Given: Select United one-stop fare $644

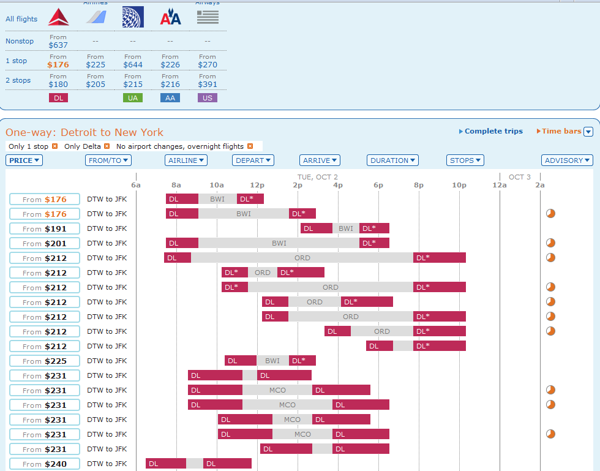Looking at the screenshot, I should 133,65.
